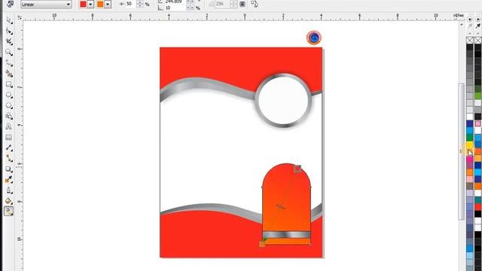482x271 pixels.
Task: Select the Dimension tool
Action: (x=9, y=148)
